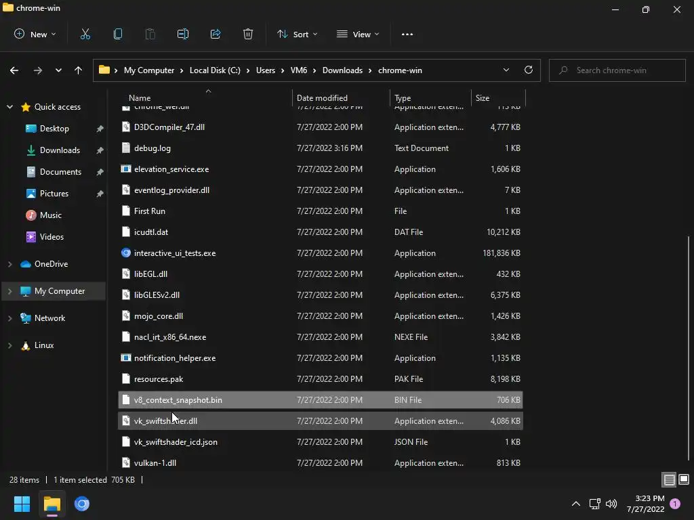Click the notification_helper.exe file icon
The image size is (694, 520).
[x=126, y=357]
